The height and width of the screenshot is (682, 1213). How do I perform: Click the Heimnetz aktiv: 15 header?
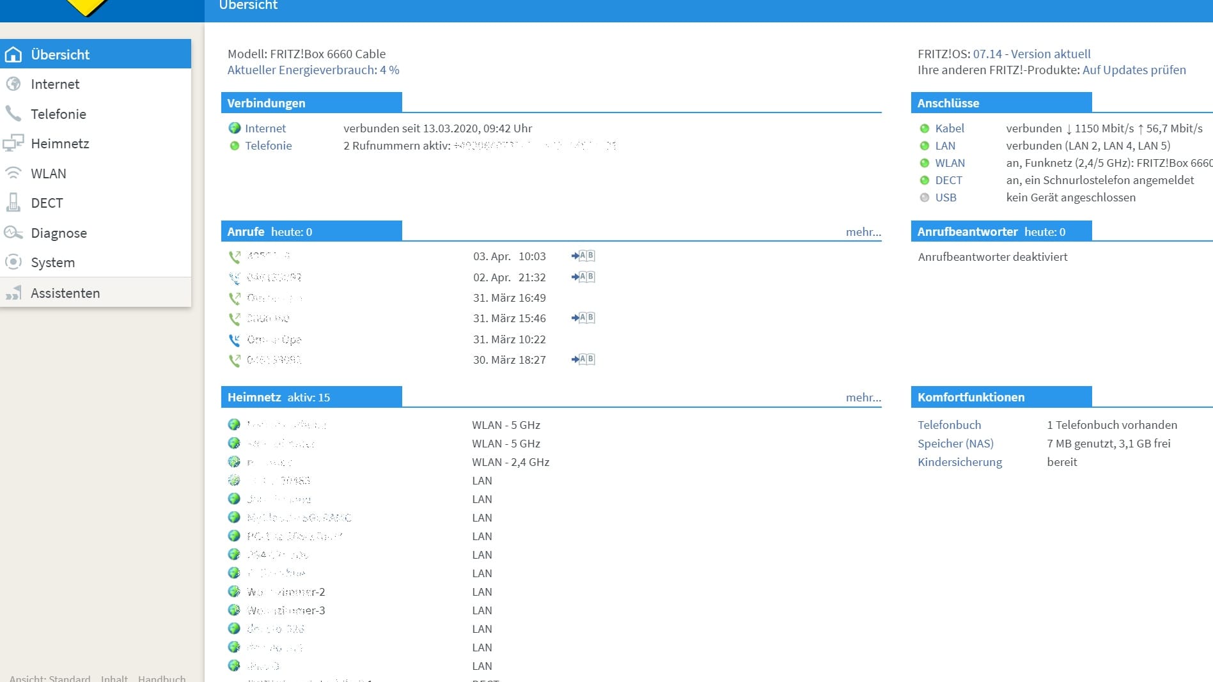[311, 397]
